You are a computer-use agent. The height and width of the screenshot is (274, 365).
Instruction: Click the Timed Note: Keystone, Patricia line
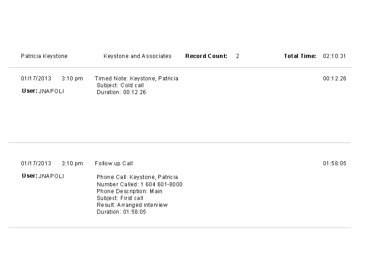(x=136, y=79)
